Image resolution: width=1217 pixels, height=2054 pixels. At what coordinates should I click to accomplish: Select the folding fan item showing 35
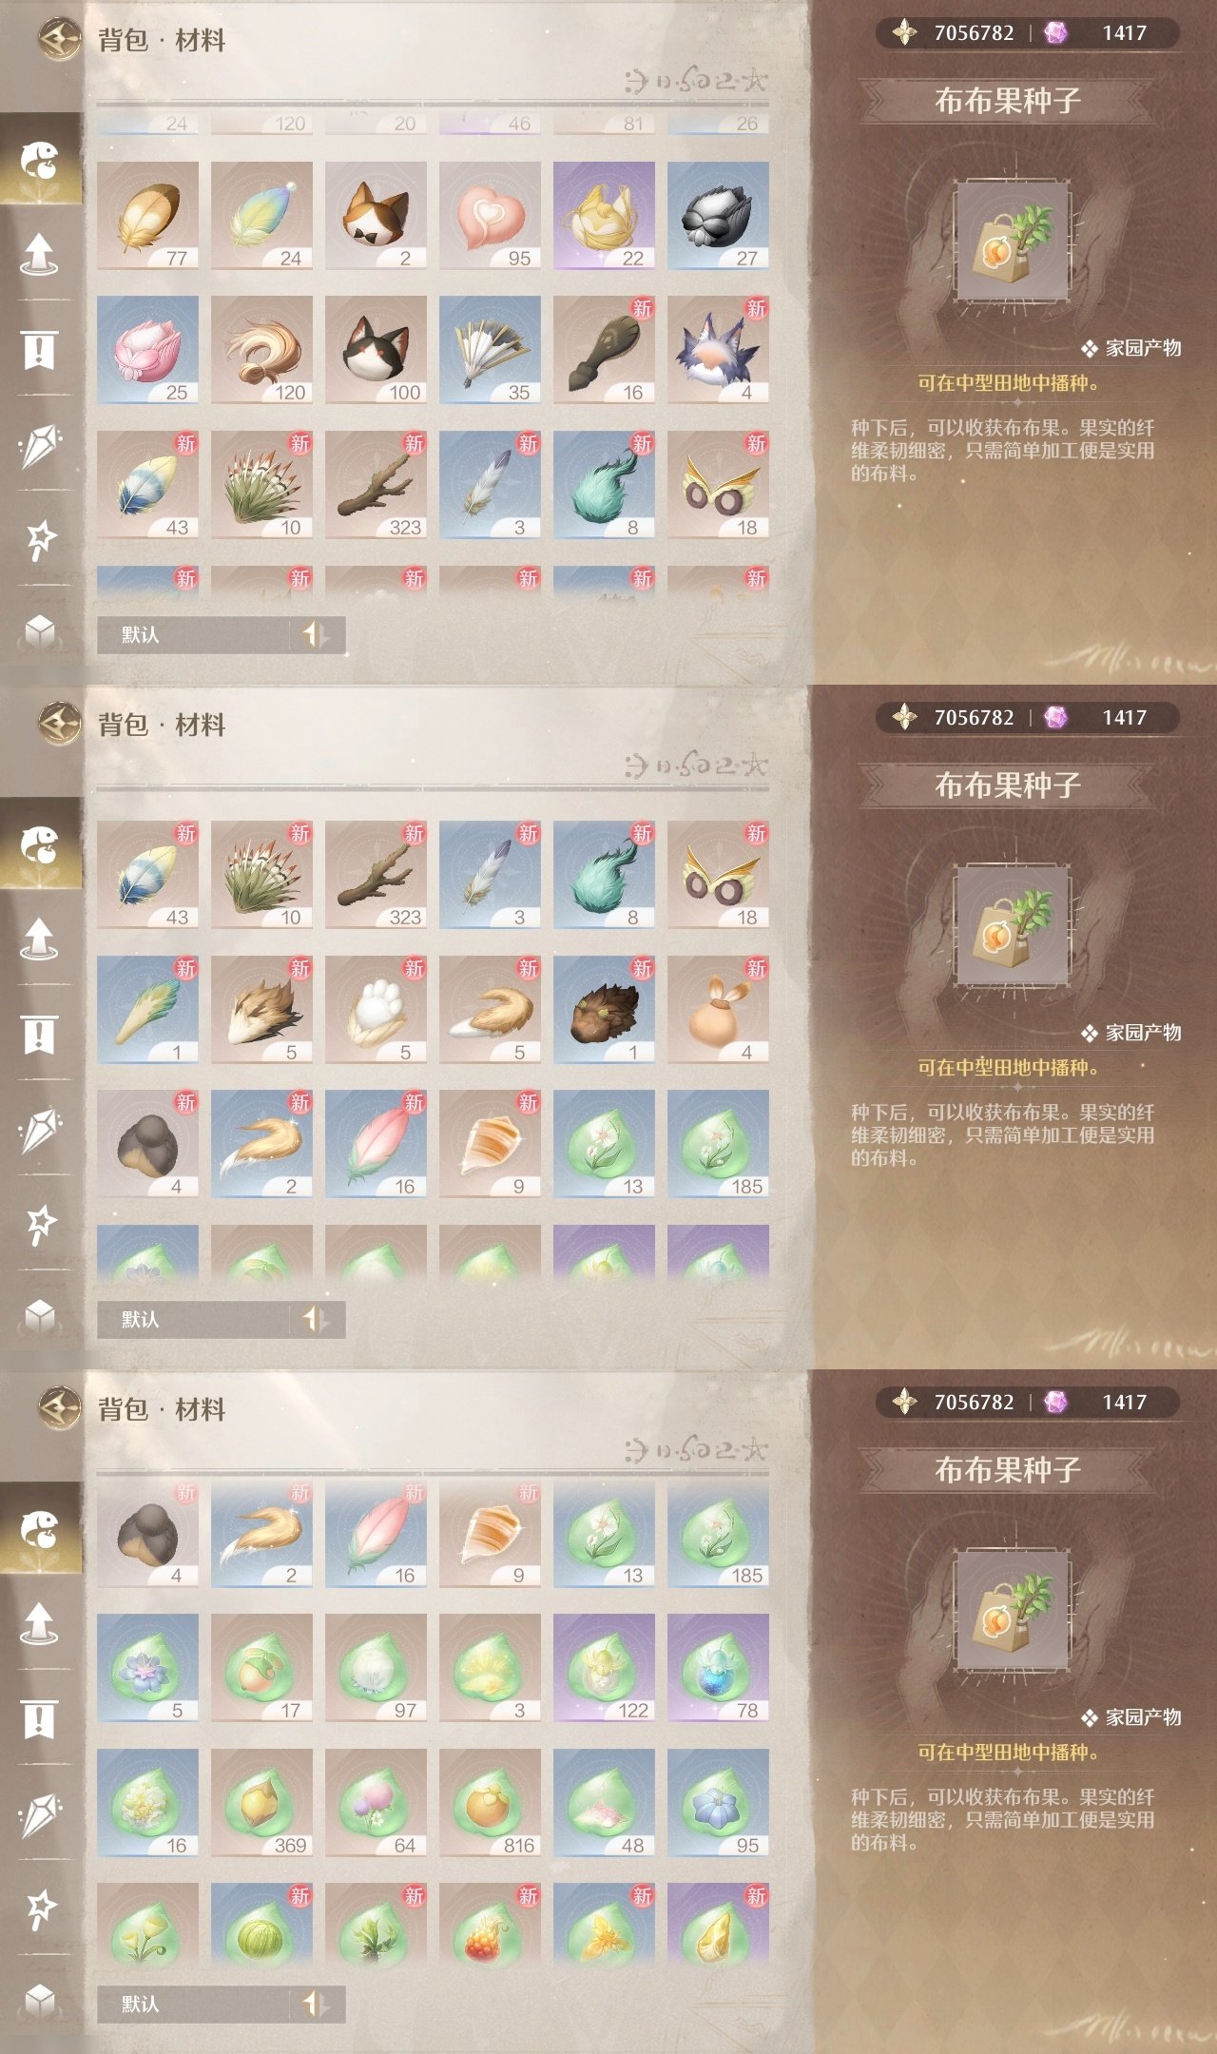pyautogui.click(x=490, y=349)
